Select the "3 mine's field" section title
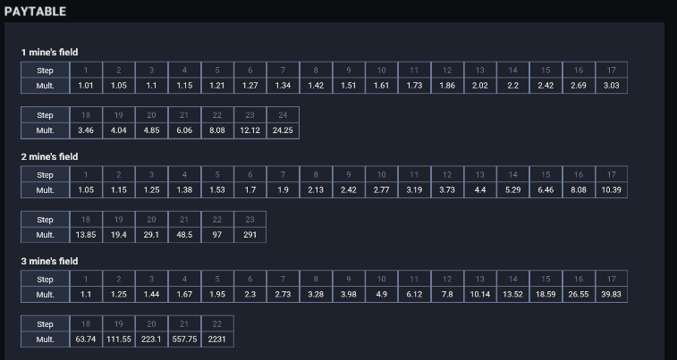The image size is (677, 360). pyautogui.click(x=49, y=261)
